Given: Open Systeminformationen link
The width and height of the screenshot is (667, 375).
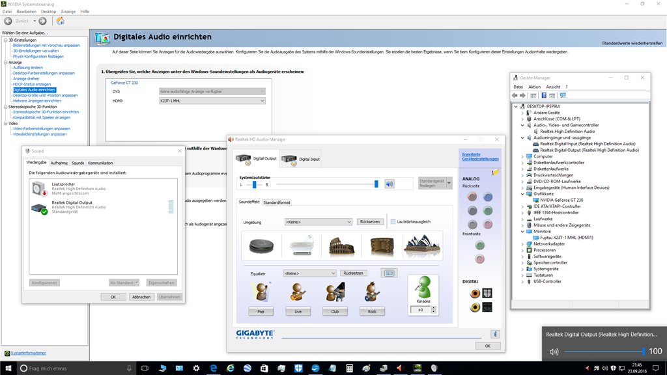Looking at the screenshot, I should tap(29, 353).
